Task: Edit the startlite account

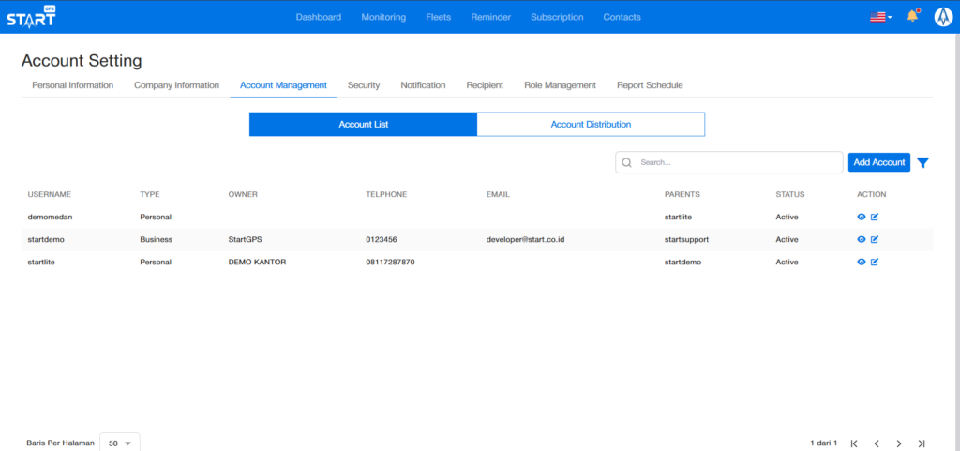Action: click(x=875, y=262)
